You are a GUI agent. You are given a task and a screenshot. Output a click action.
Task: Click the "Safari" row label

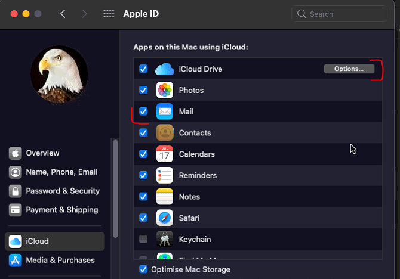pyautogui.click(x=189, y=218)
